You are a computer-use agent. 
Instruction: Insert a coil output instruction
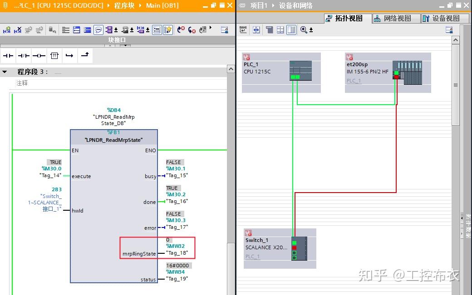(x=39, y=55)
